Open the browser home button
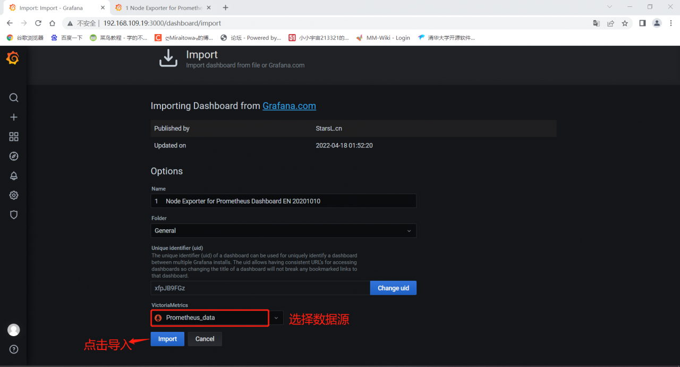680x367 pixels. [52, 23]
